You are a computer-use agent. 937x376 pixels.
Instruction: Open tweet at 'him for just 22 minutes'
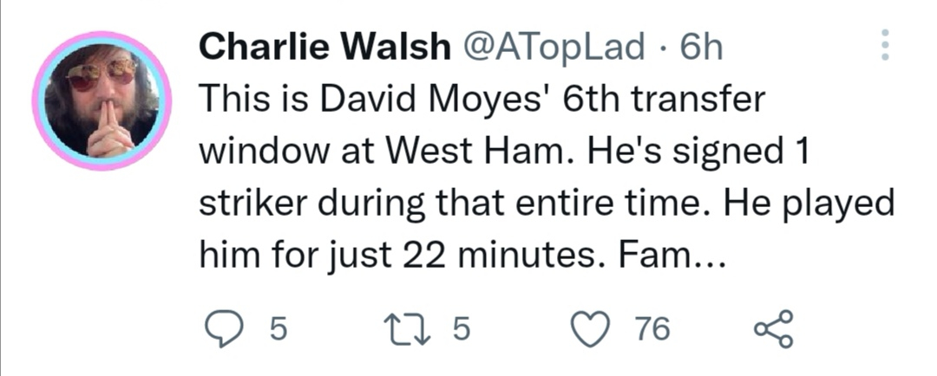click(462, 256)
